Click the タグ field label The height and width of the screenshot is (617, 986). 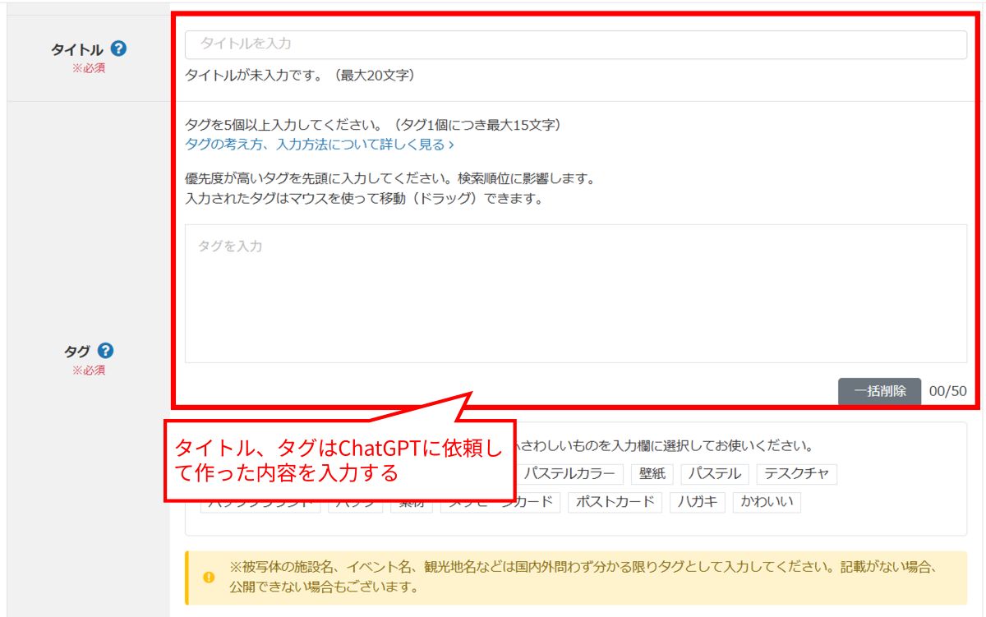[77, 352]
